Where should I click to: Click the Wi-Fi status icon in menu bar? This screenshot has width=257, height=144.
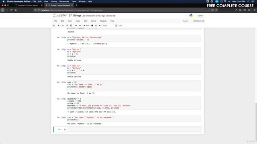[x=225, y=2]
